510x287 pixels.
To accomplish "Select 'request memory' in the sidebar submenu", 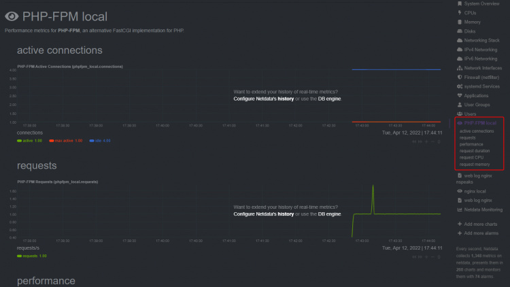I will [x=476, y=164].
